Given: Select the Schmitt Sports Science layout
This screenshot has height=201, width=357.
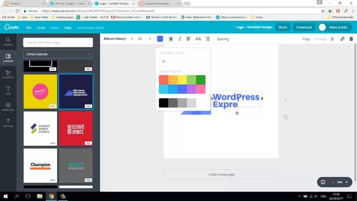Looking at the screenshot, I should pyautogui.click(x=40, y=128).
